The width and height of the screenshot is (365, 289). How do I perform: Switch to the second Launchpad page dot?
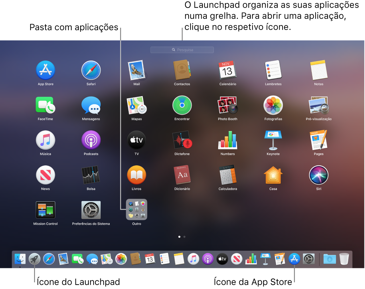tap(184, 237)
